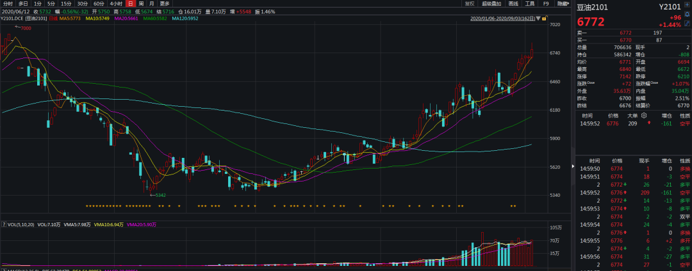
Task: Click the VMA10:6.94万 label
Action: tap(108, 224)
